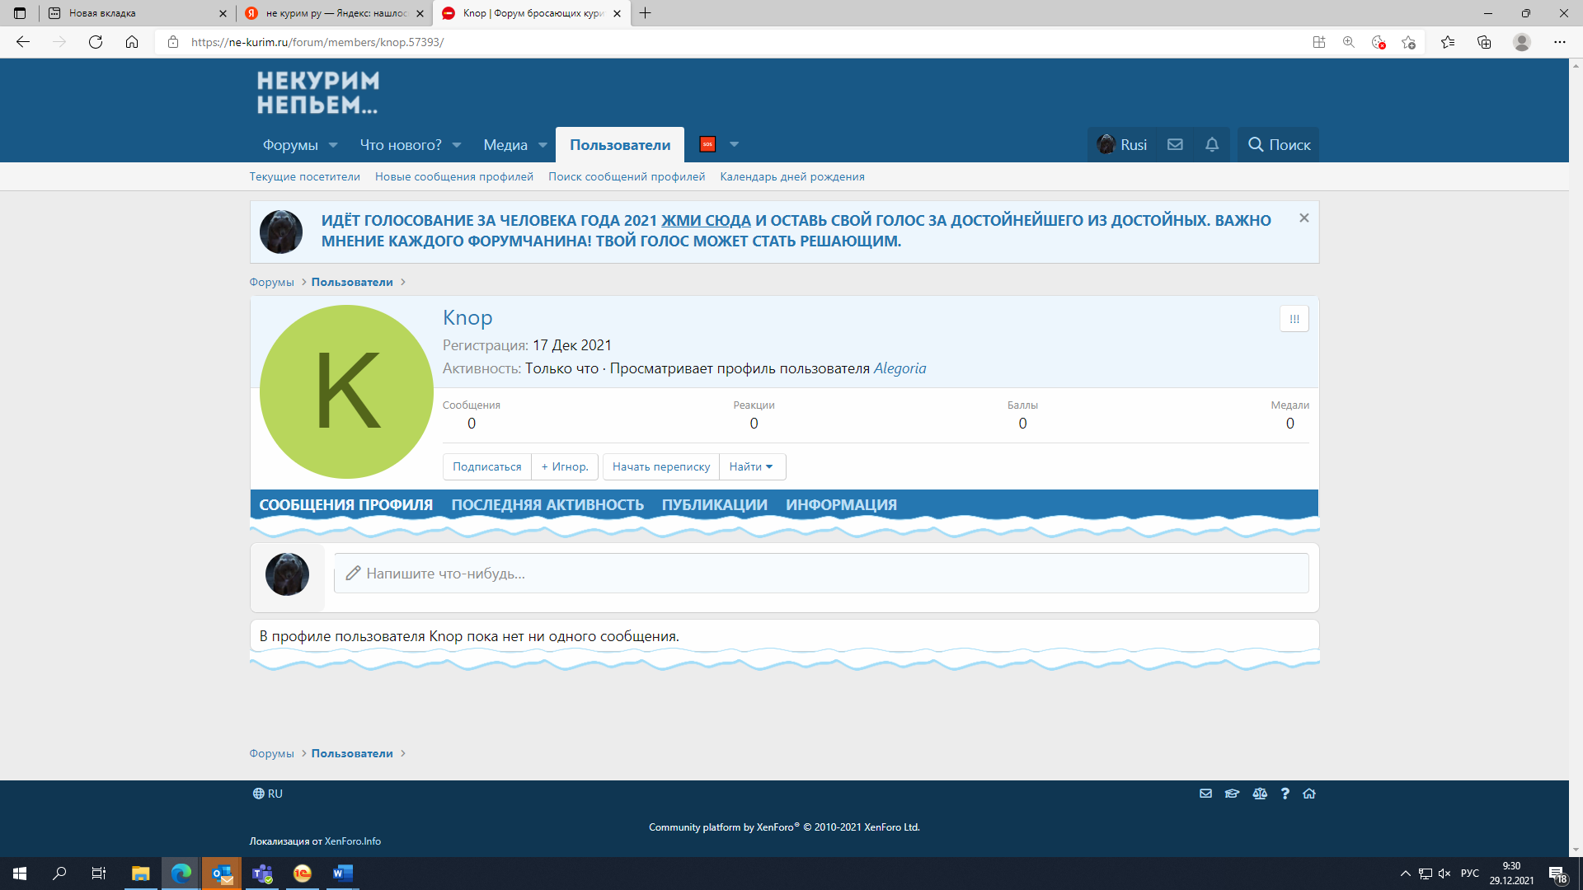Click the profile message input field
The image size is (1583, 890).
820,574
